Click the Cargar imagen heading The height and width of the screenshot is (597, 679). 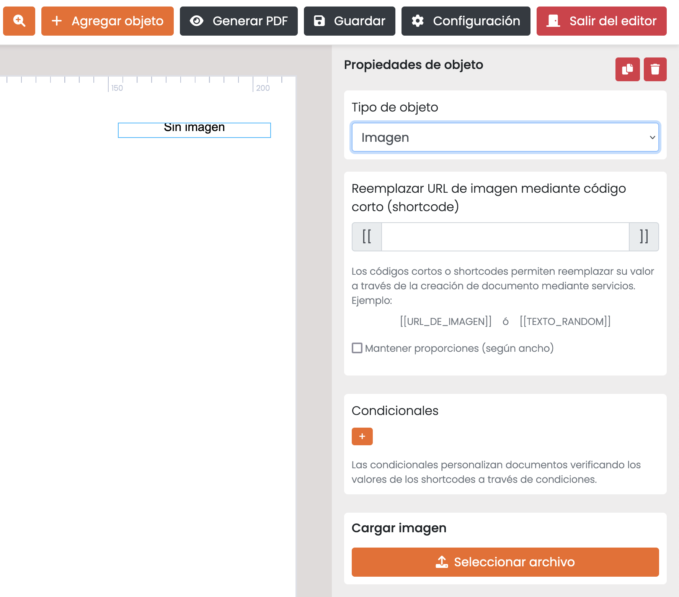tap(399, 528)
